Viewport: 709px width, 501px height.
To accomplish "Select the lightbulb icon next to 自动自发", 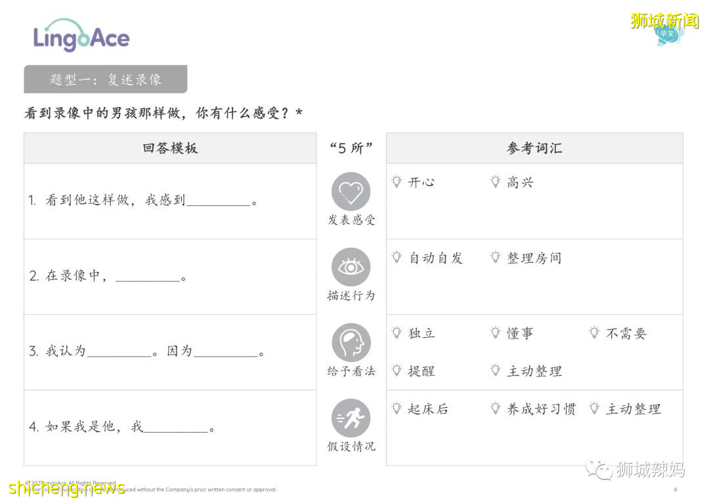I will (397, 257).
